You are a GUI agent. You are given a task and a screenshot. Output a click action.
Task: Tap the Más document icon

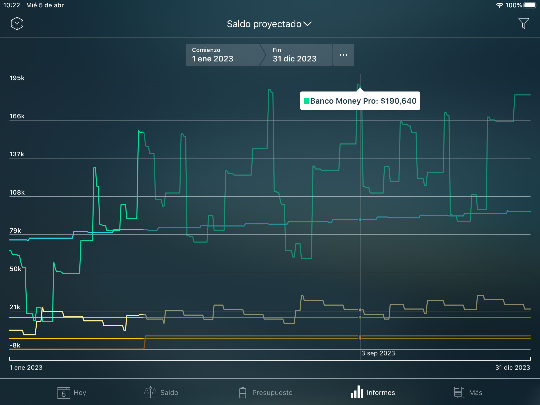459,392
